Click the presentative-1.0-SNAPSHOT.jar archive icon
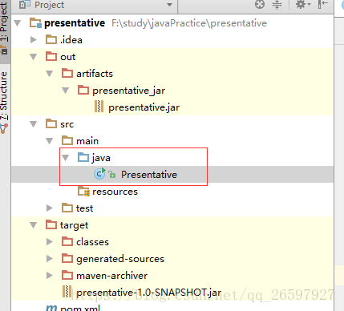Viewport: 344px width, 311px height. 67,292
